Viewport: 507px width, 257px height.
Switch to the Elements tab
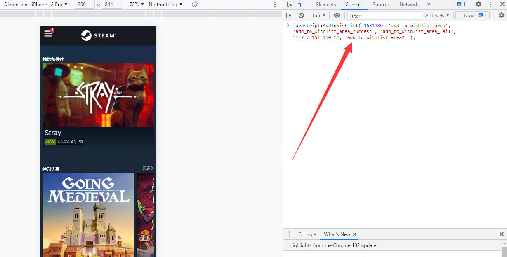326,4
